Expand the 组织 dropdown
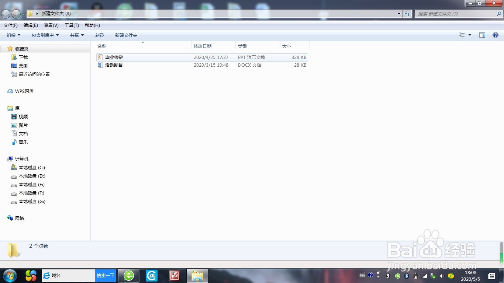The image size is (504, 283). [14, 35]
